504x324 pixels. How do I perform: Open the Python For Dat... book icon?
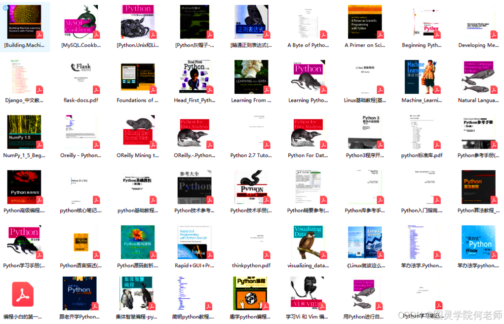pos(308,132)
